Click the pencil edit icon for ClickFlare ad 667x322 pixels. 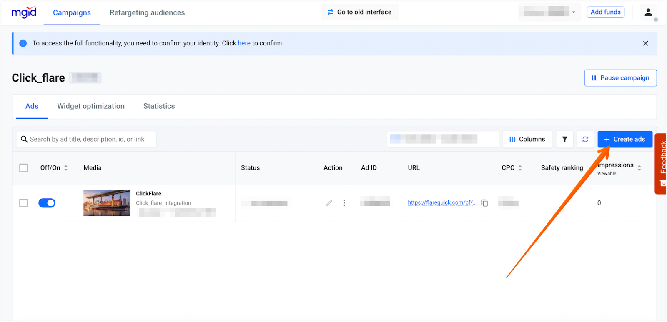329,203
